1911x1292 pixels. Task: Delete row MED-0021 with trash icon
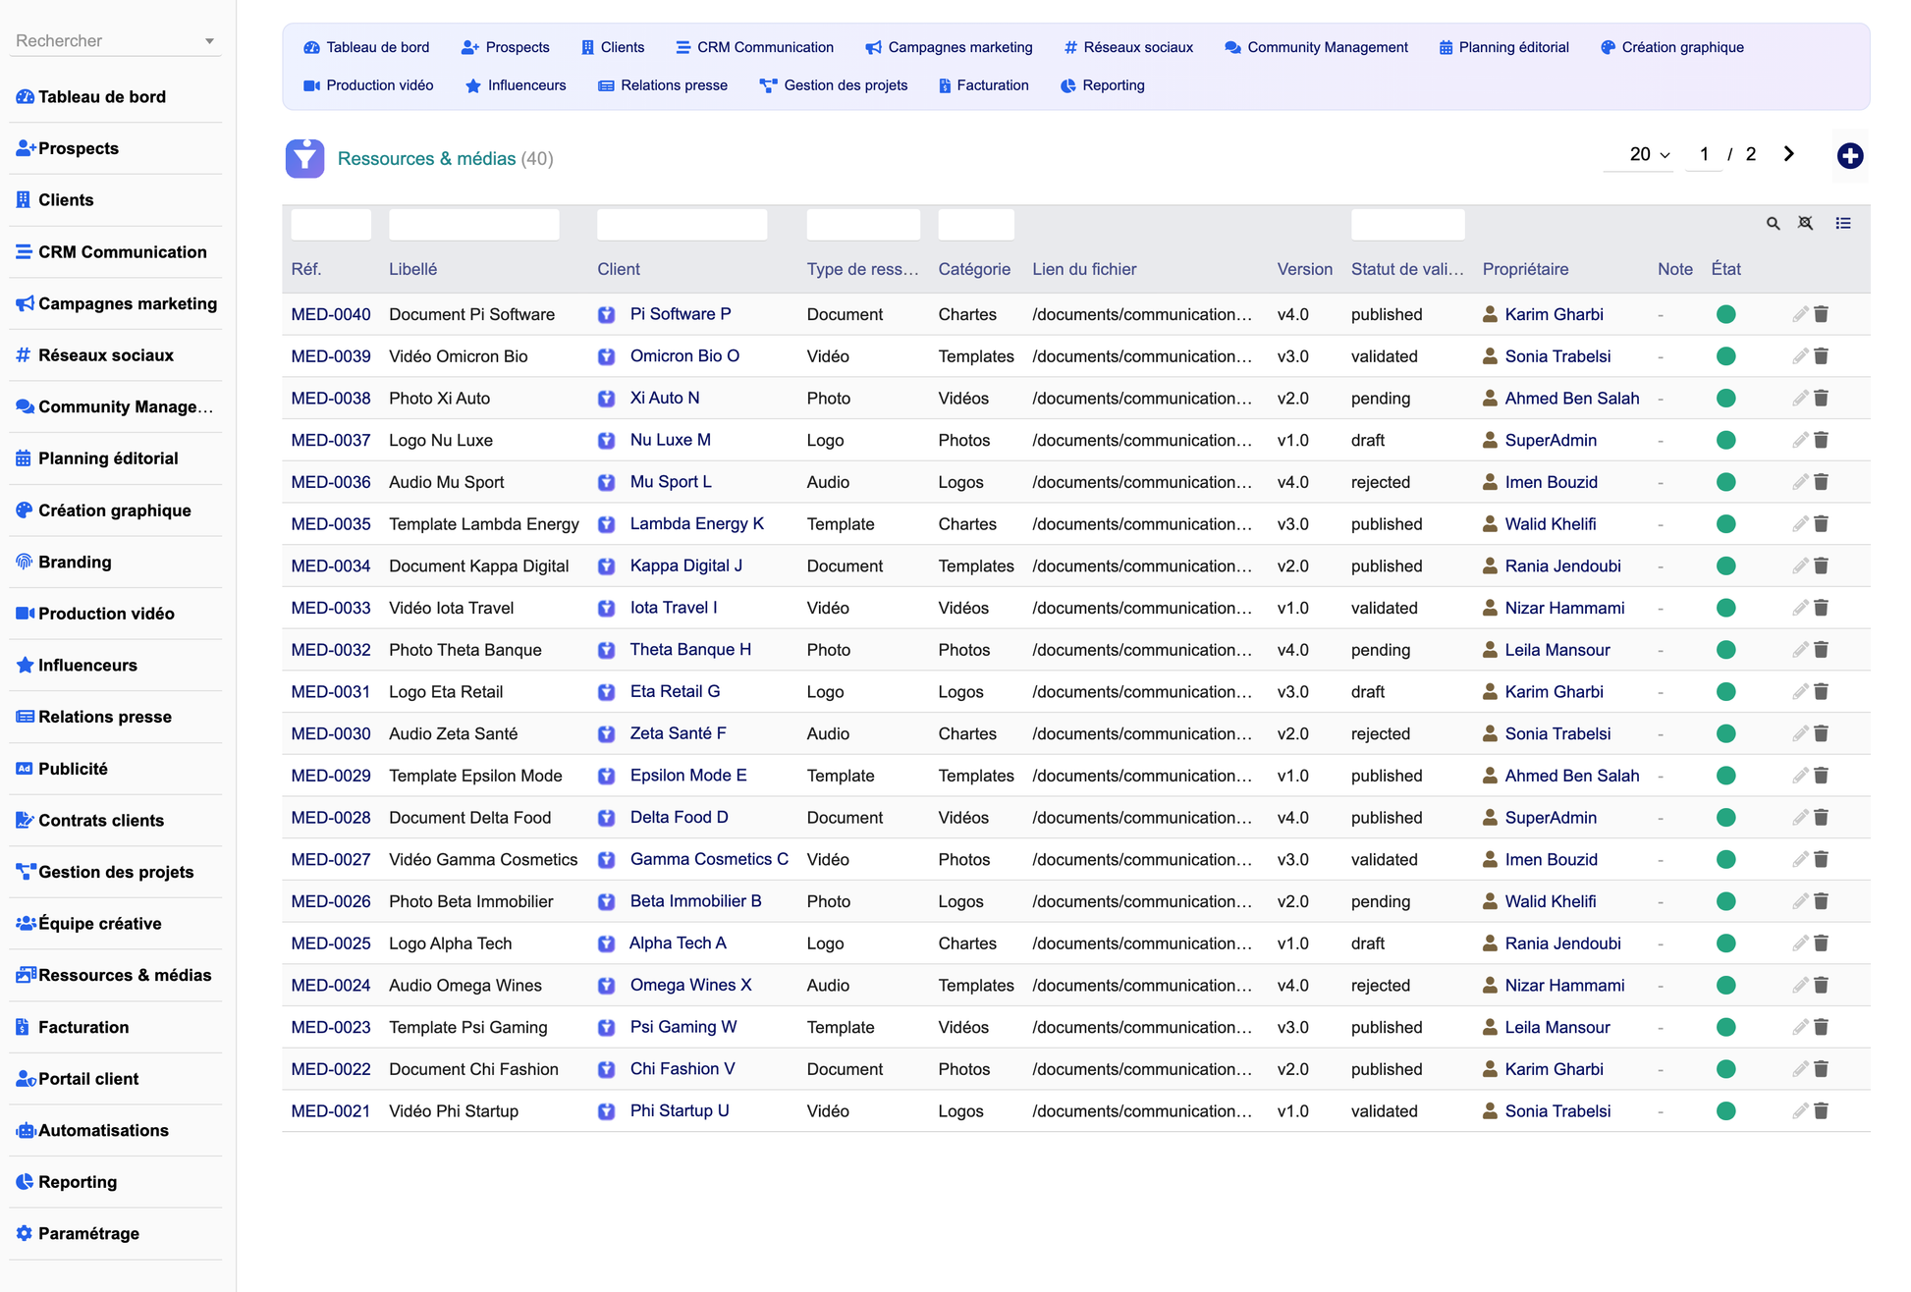pos(1821,1111)
